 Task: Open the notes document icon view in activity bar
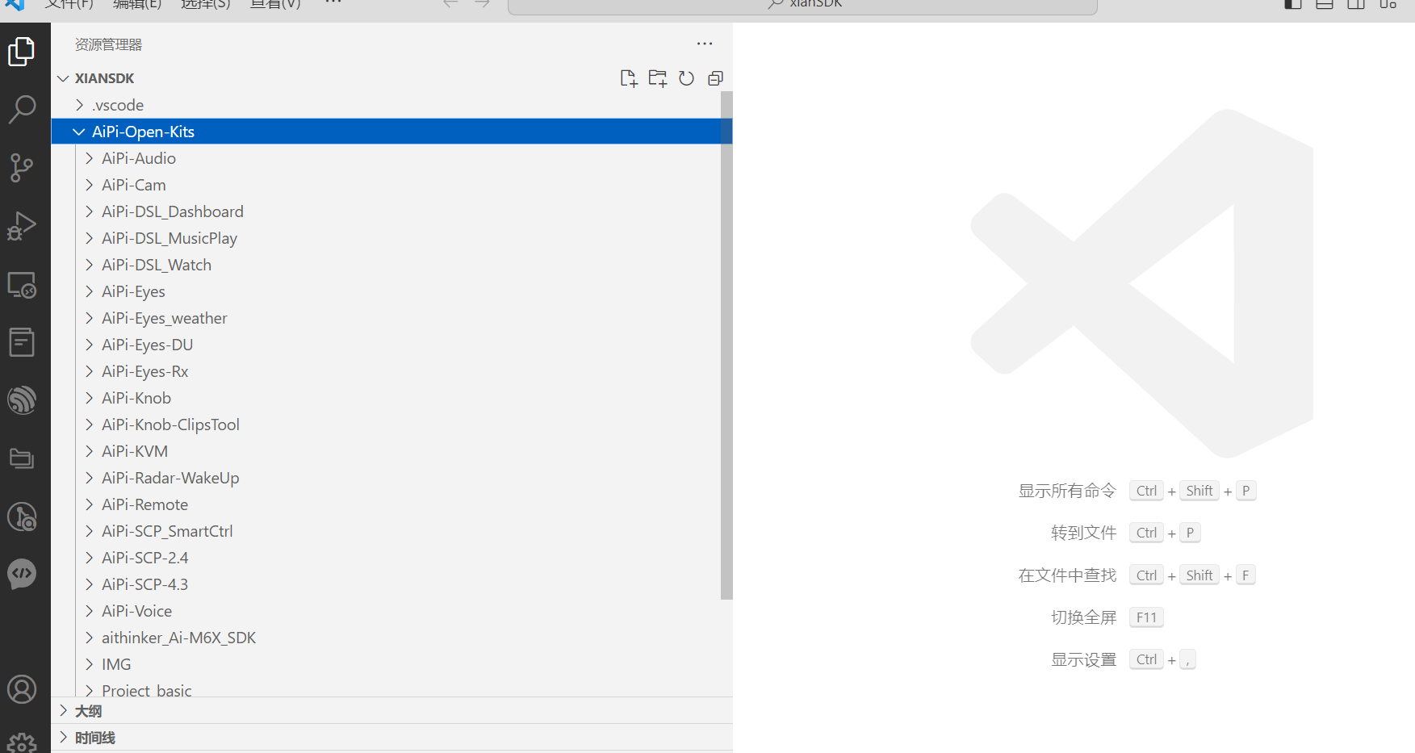click(x=22, y=342)
